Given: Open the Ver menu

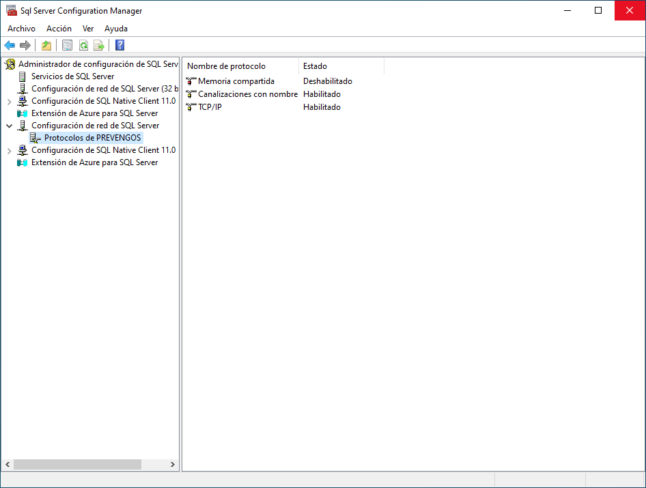Looking at the screenshot, I should click(88, 29).
